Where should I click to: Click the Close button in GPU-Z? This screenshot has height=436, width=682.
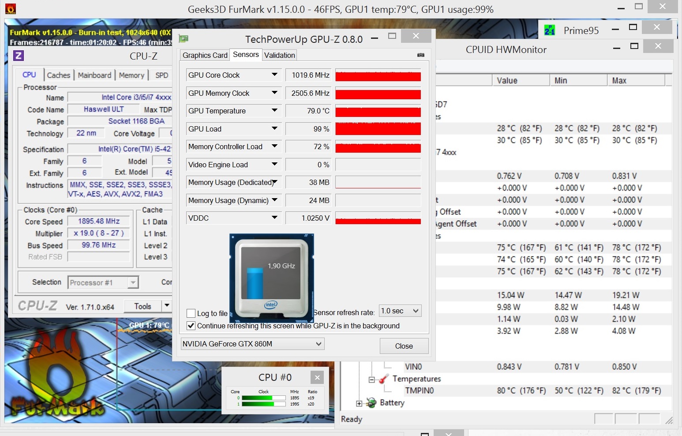click(x=404, y=346)
